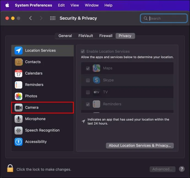Click Reminders app icon in app list
This screenshot has height=178, width=190.
point(96,104)
